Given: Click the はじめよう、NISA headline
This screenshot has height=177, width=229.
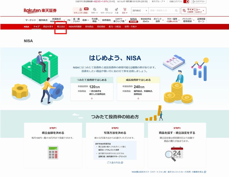Looking at the screenshot, I should [x=115, y=58].
